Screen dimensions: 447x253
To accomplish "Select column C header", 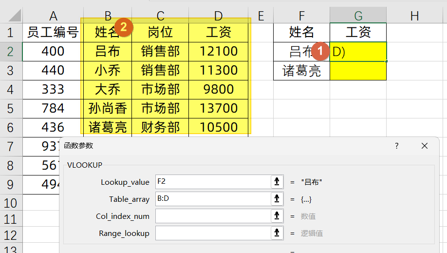I will coord(160,16).
